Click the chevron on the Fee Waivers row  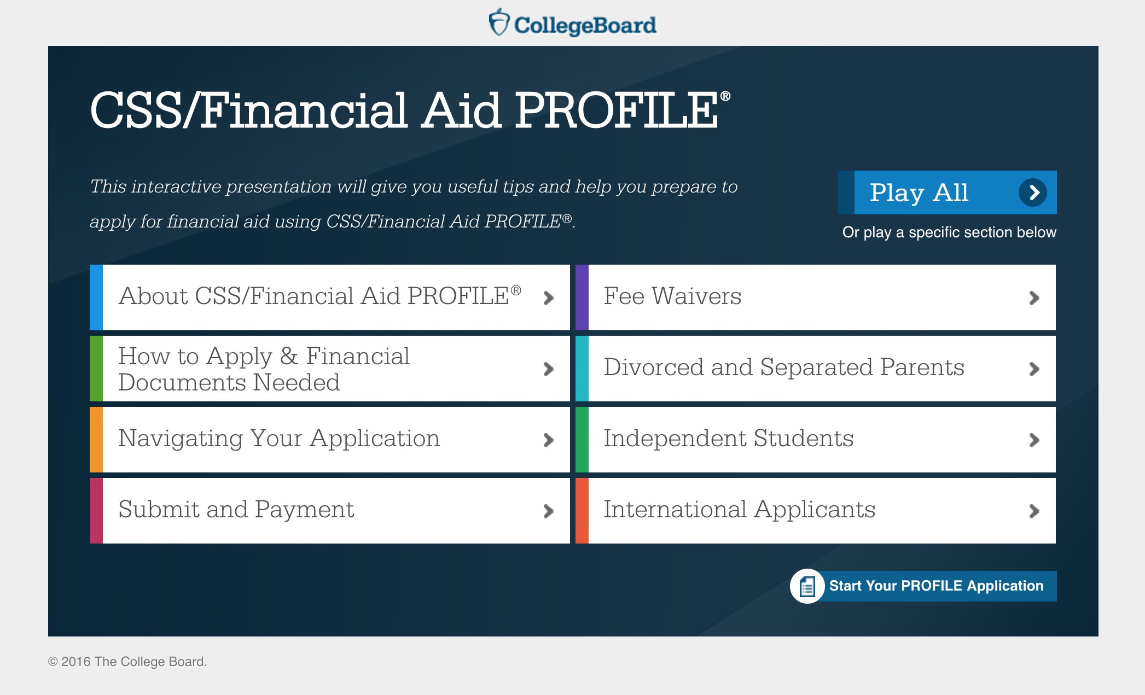pos(1033,298)
